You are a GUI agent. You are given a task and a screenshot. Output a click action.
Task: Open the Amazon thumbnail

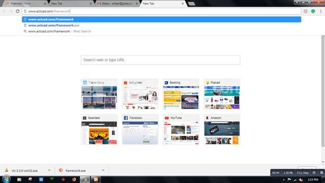222,129
